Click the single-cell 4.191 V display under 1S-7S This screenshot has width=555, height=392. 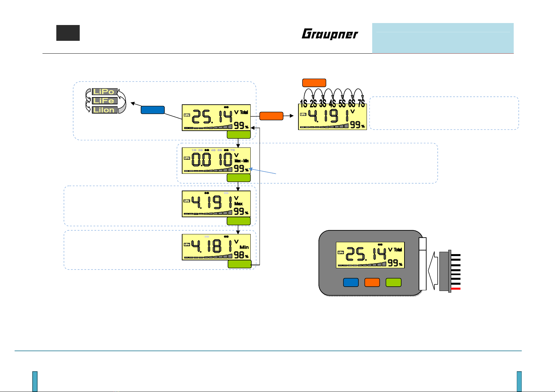coord(332,117)
